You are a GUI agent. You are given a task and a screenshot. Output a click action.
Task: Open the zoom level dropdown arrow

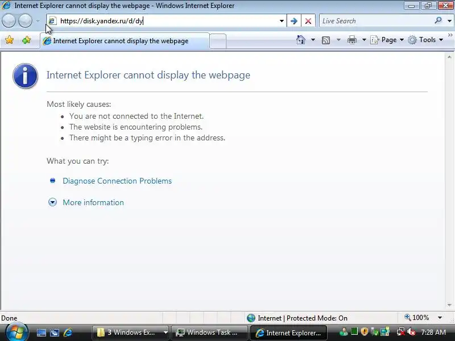440,318
